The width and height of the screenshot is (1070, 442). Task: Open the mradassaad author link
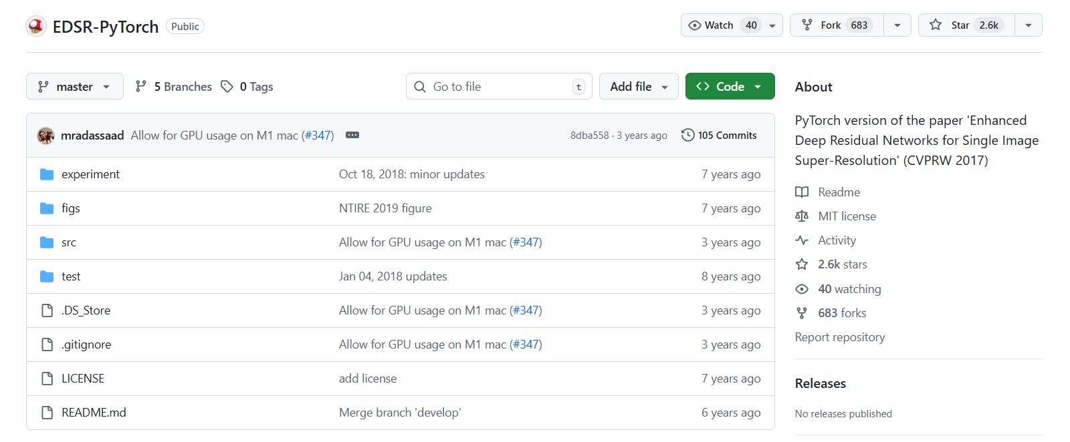(x=92, y=136)
